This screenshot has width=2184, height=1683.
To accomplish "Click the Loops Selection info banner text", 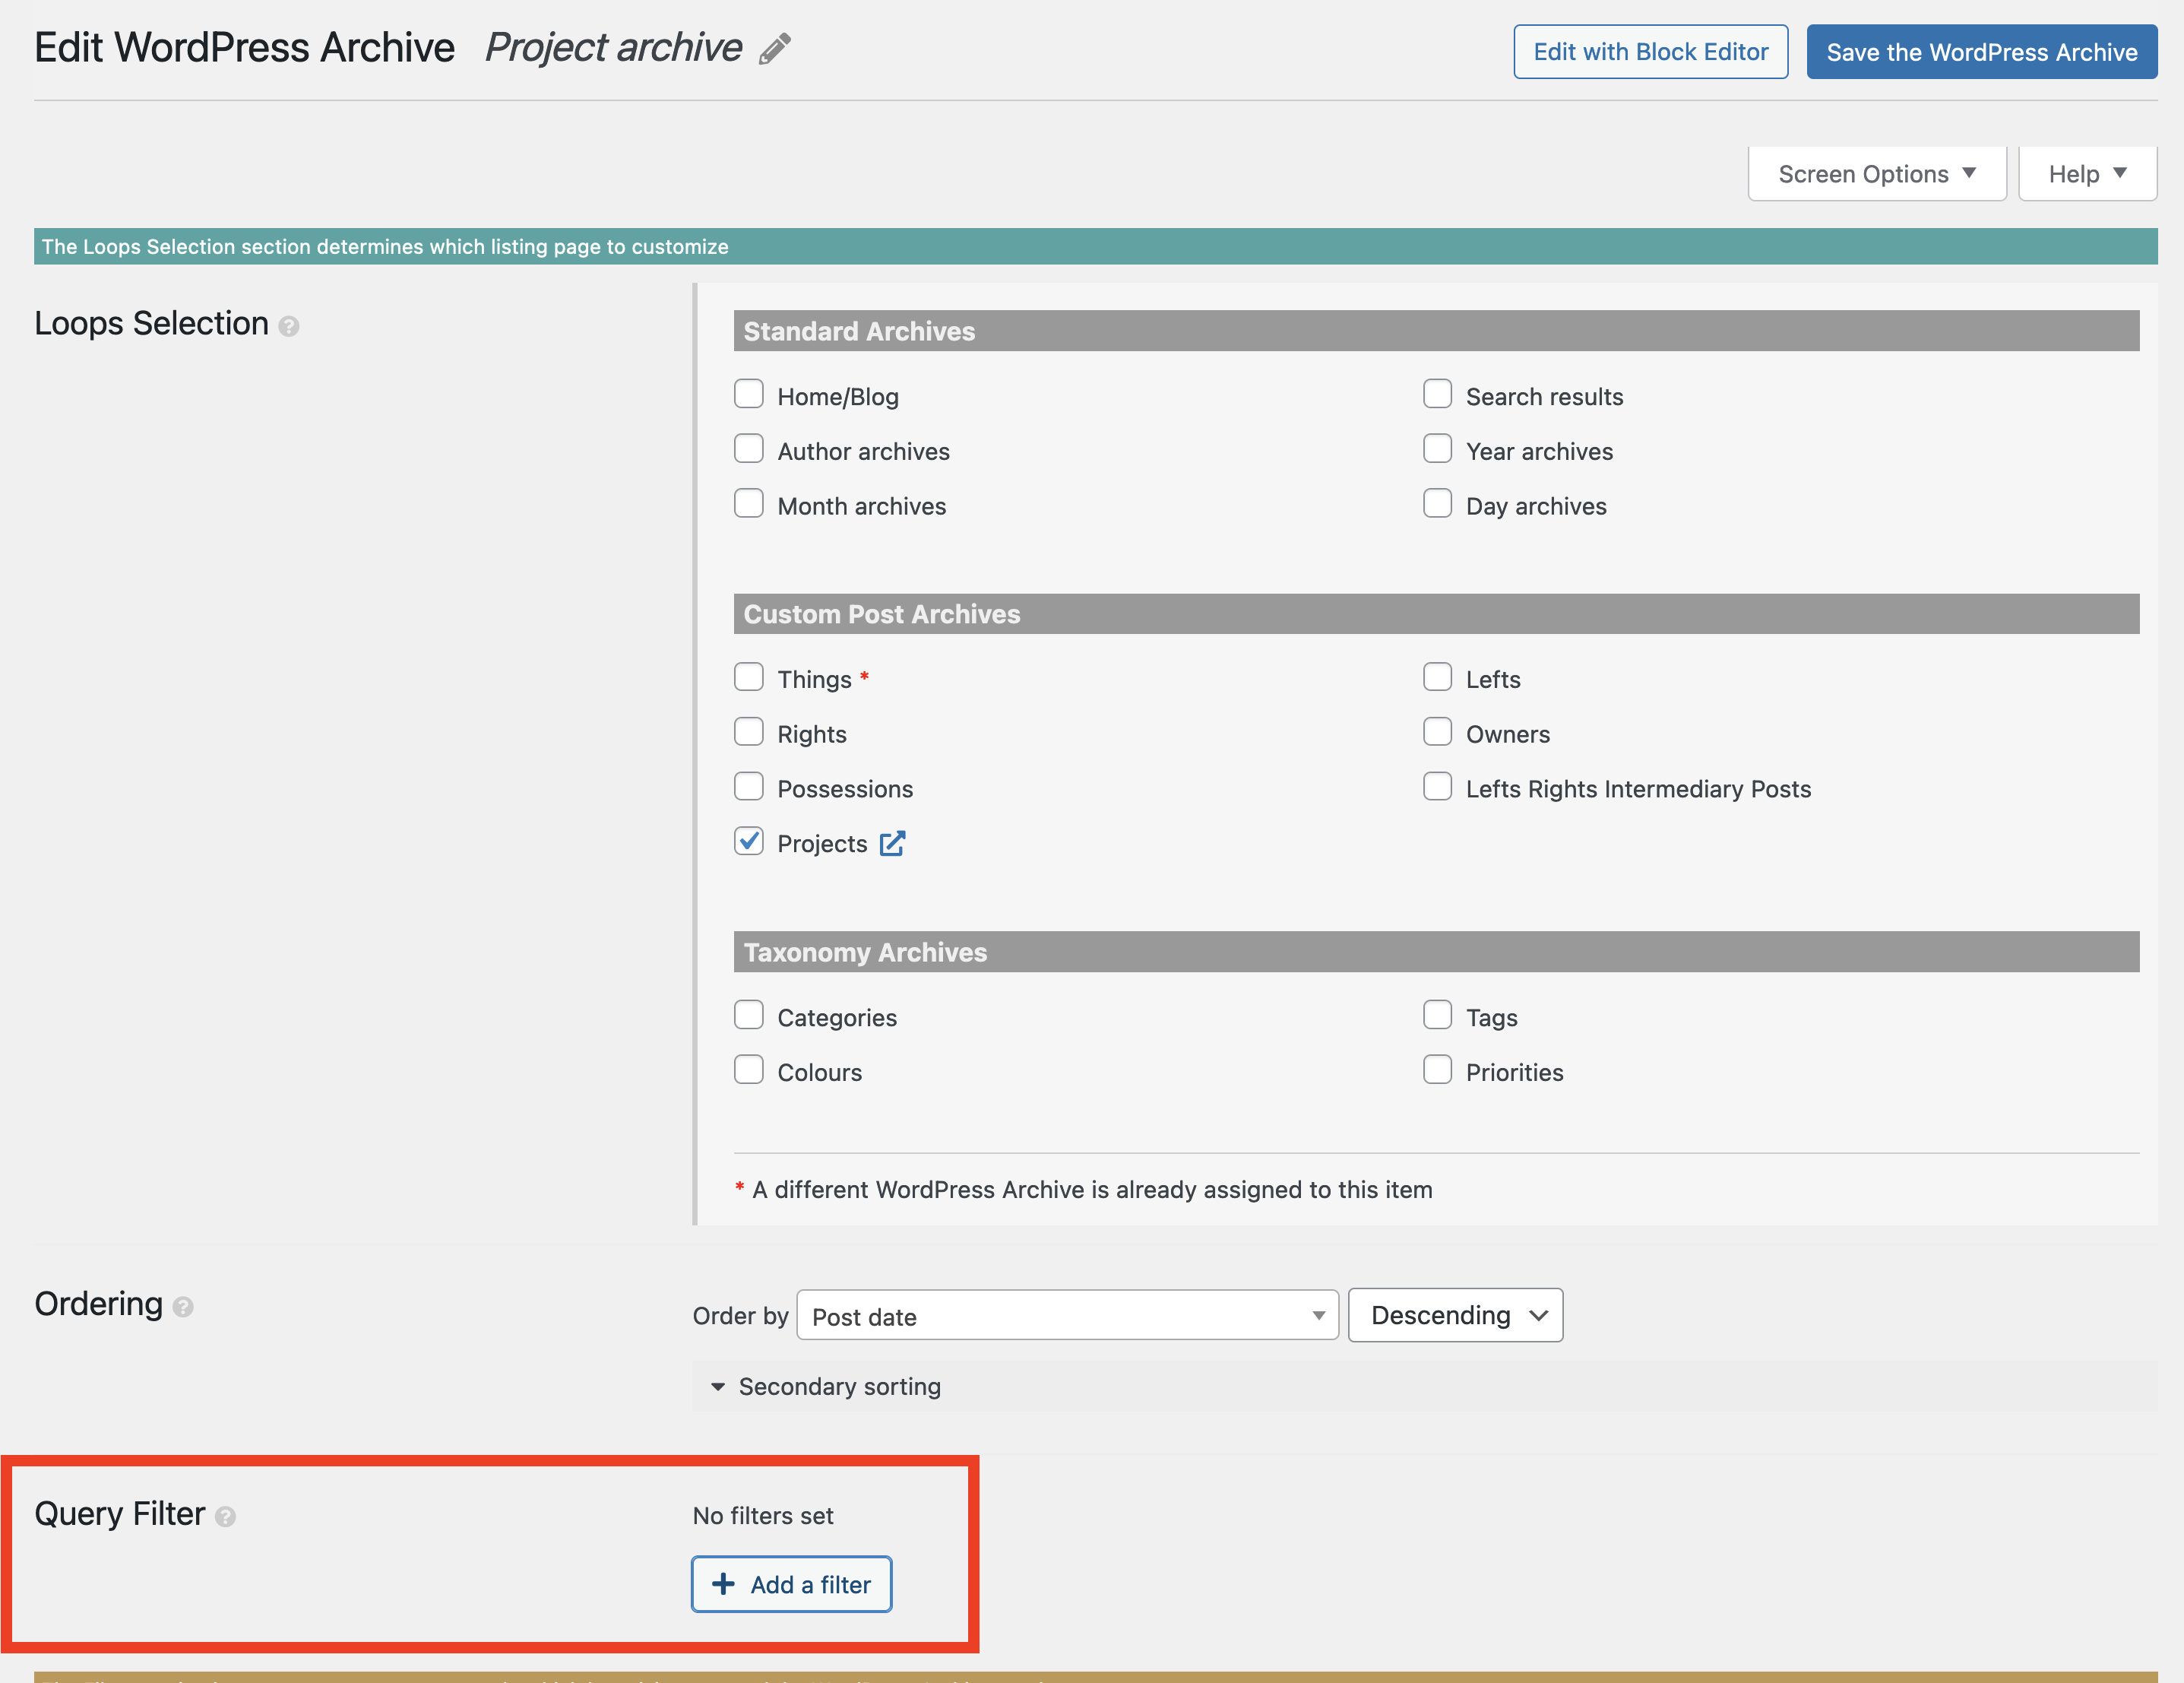I will [385, 246].
